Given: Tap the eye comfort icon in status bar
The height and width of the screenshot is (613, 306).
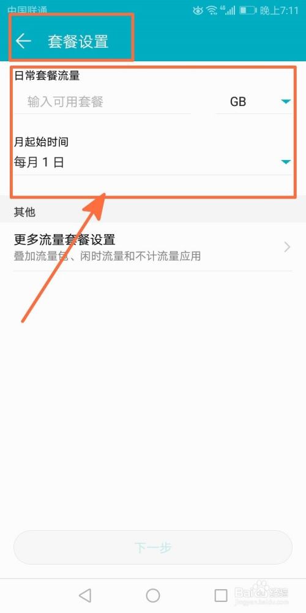Looking at the screenshot, I should 198,10.
